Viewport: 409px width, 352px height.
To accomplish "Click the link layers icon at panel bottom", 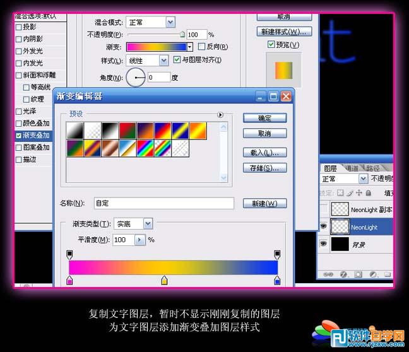I will (x=328, y=274).
